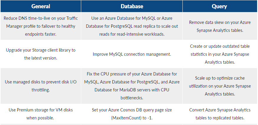Click the Query column header

(220, 6)
